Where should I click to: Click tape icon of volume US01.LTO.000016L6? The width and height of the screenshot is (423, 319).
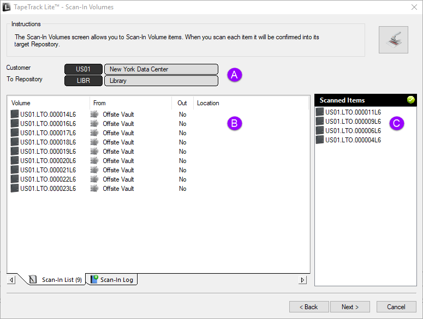pyautogui.click(x=15, y=123)
